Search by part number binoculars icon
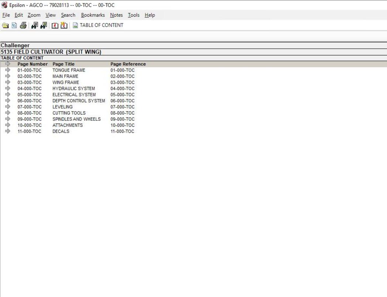 click(34, 25)
